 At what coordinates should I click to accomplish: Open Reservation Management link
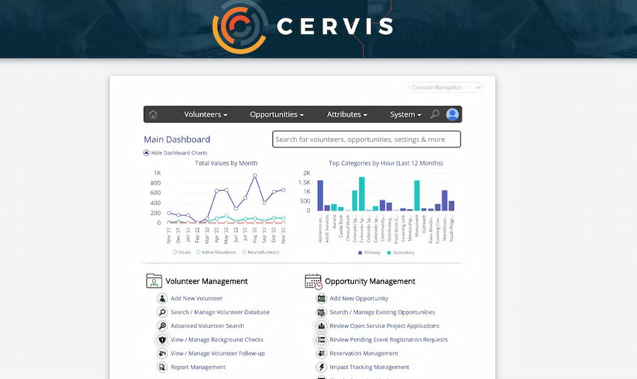363,353
